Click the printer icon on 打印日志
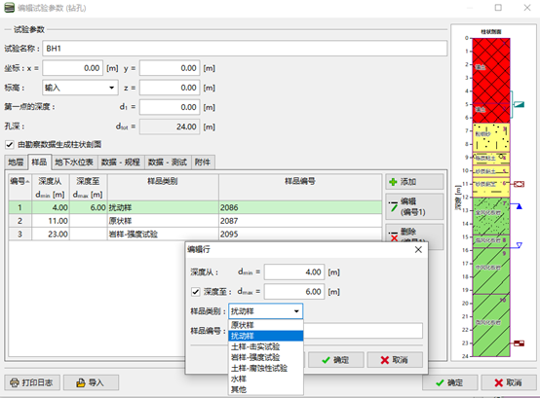 [15, 382]
